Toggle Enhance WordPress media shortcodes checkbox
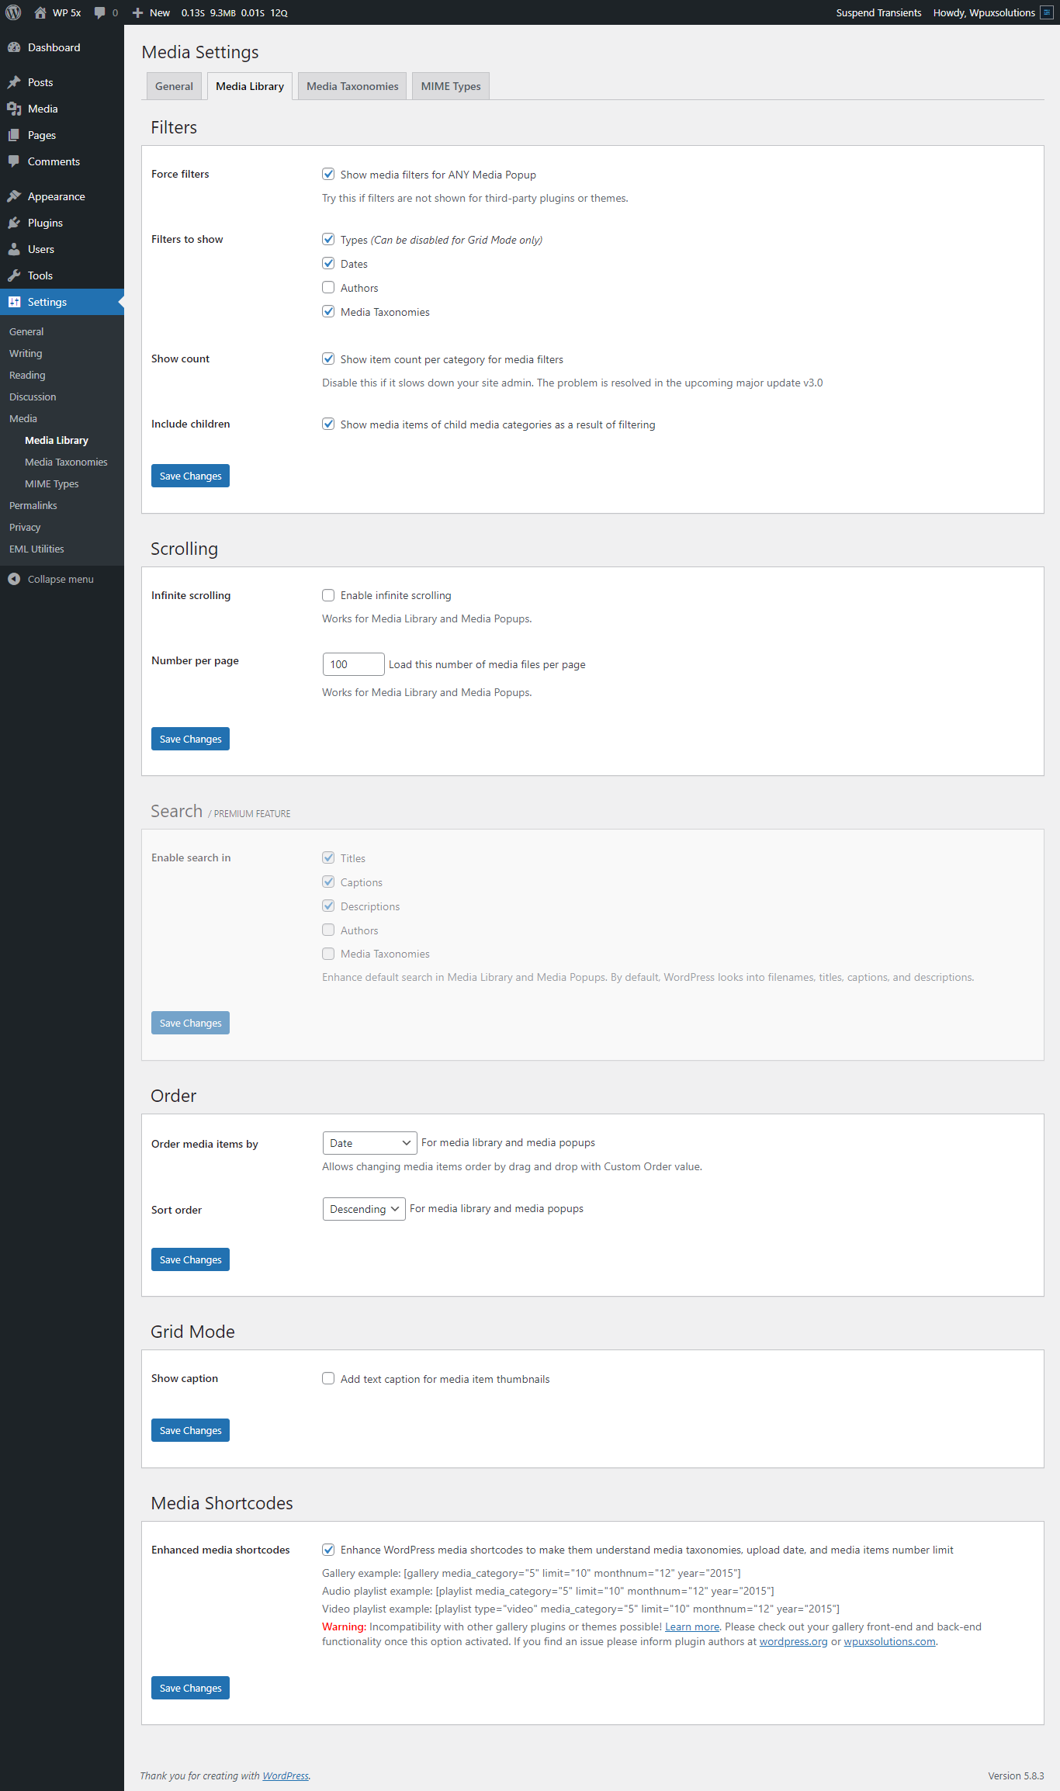Screen dimensions: 1060x1791 point(328,1550)
